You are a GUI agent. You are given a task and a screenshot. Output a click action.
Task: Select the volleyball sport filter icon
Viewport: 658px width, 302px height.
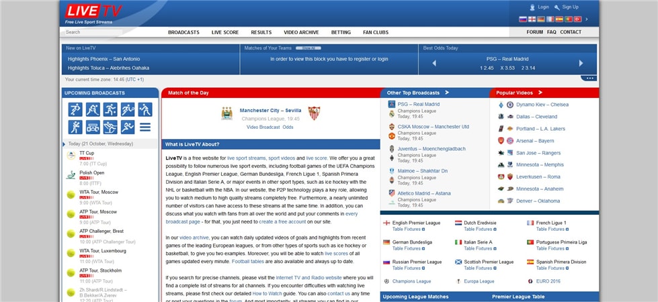point(145,109)
